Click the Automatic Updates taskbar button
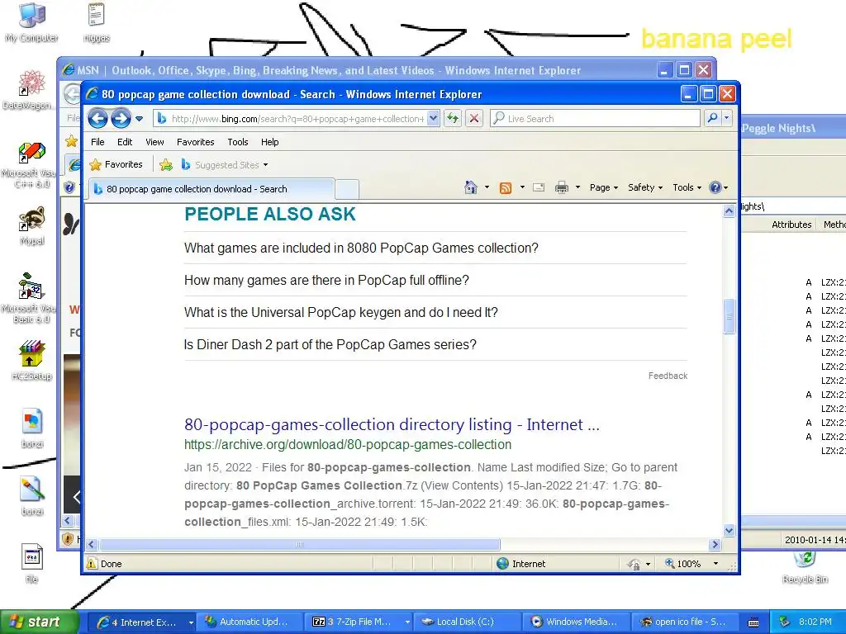846x634 pixels. [250, 622]
